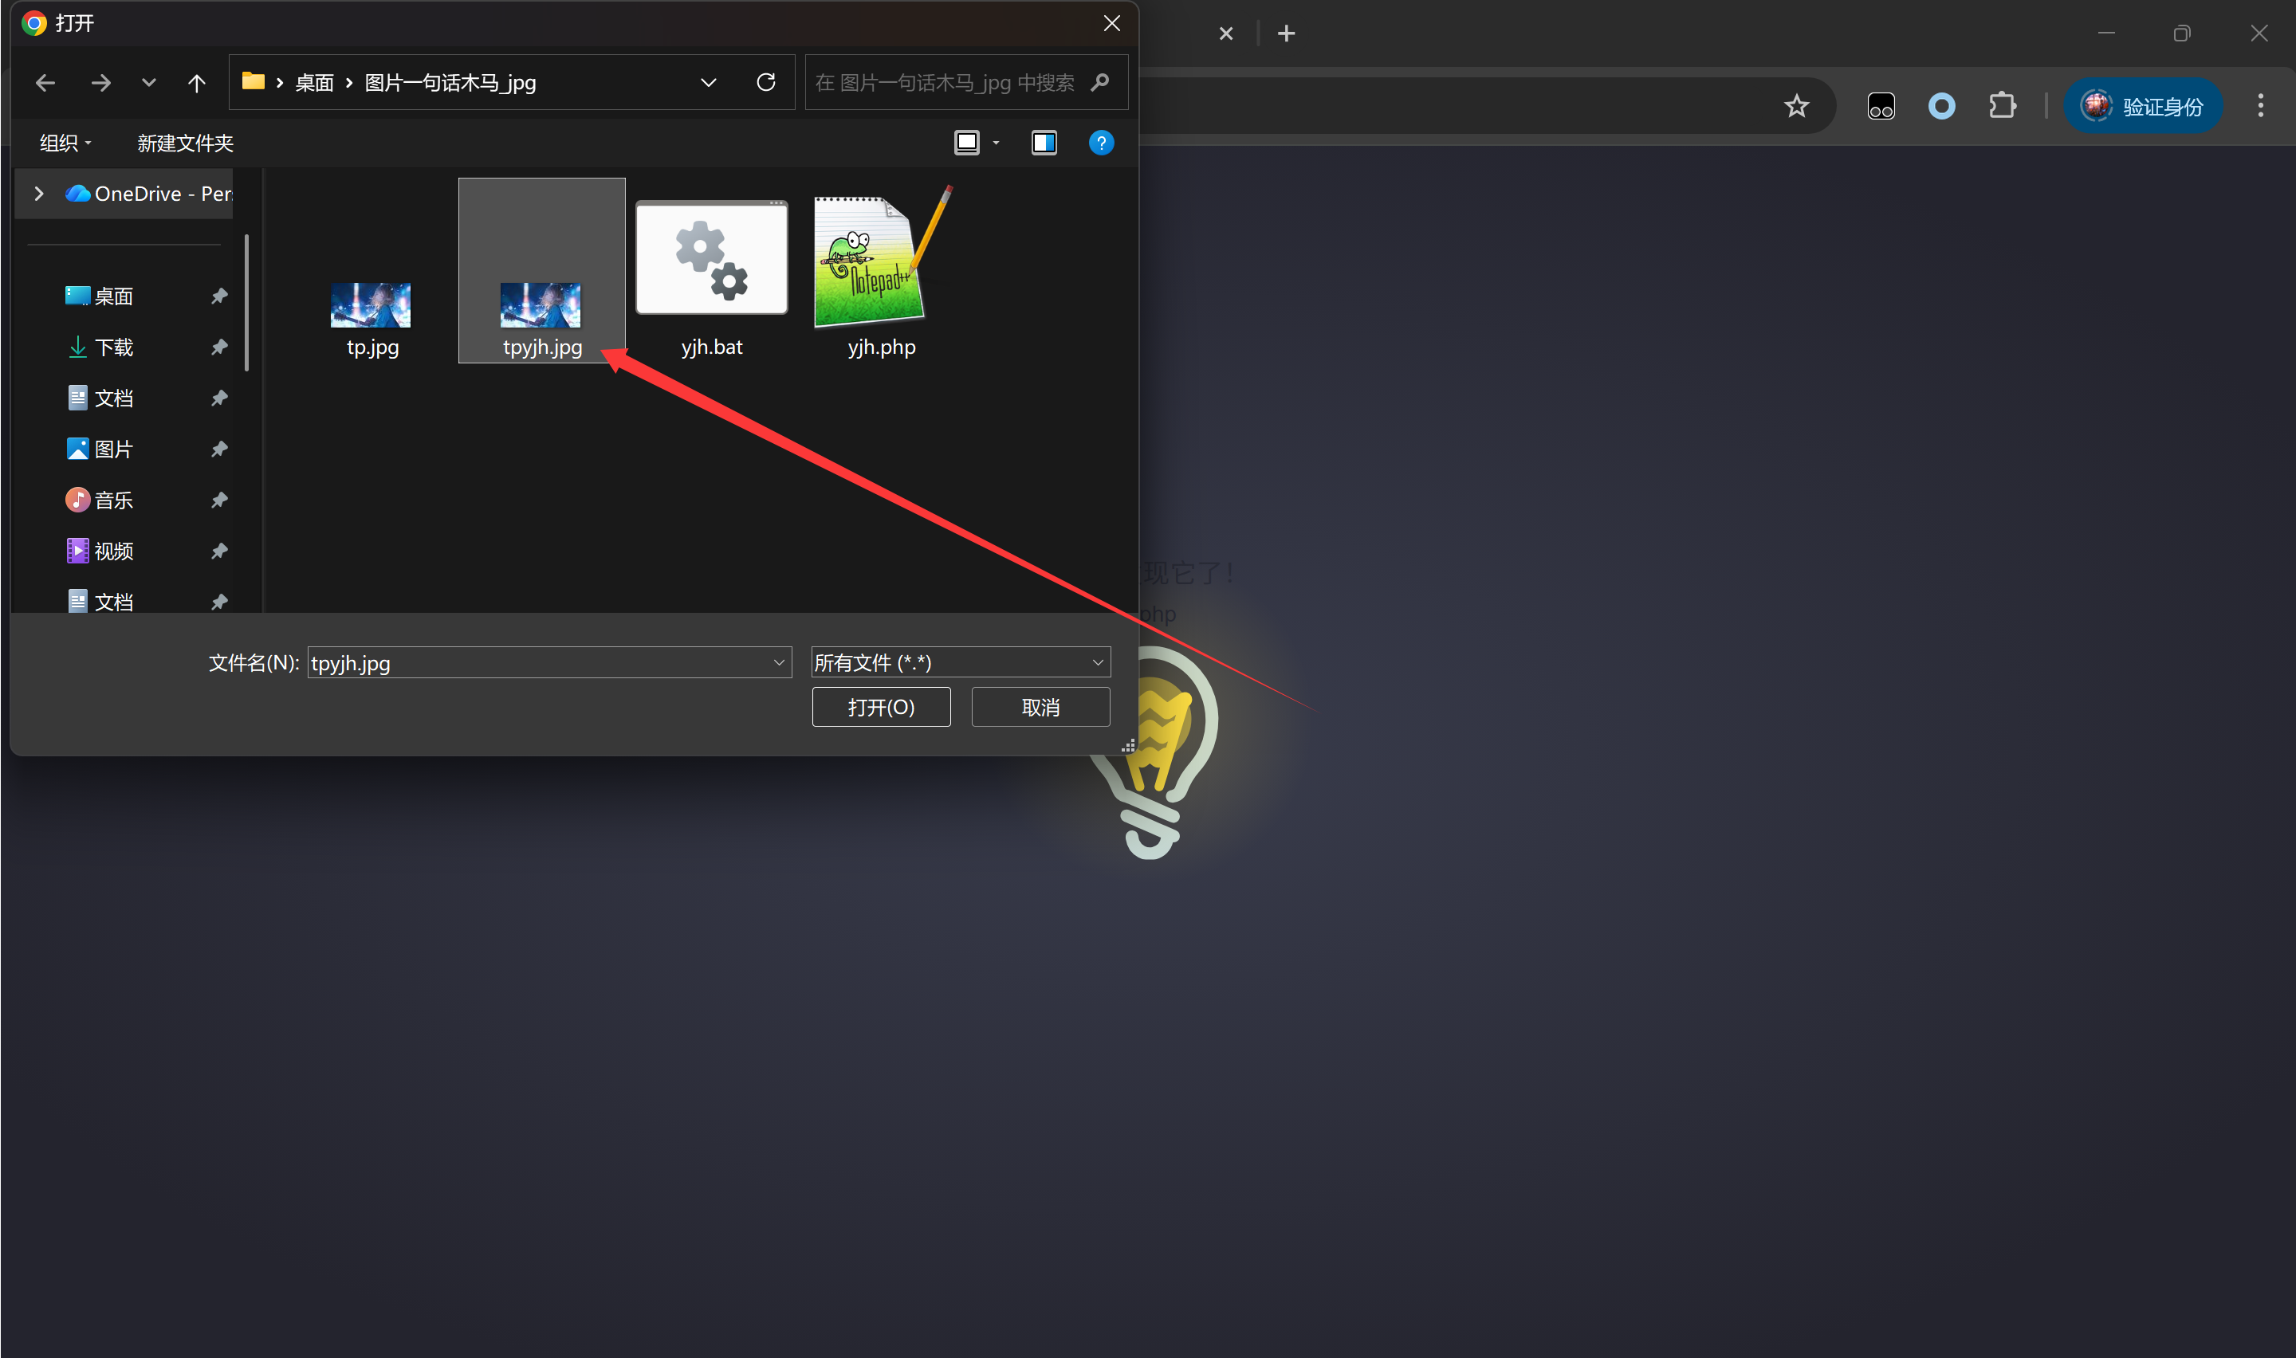Open the file dialog help icon
The width and height of the screenshot is (2296, 1358).
click(1101, 143)
